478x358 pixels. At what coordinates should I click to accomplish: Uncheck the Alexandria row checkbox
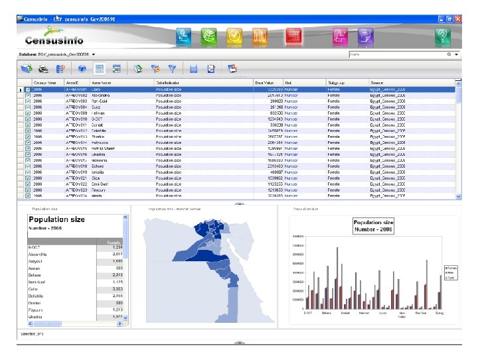point(28,95)
